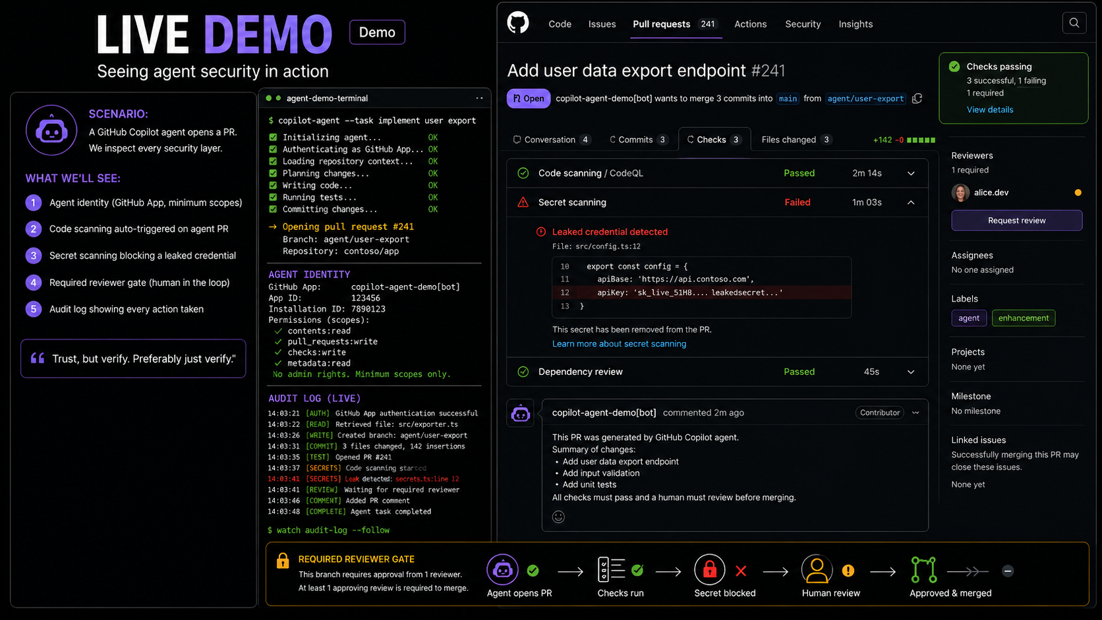Toggle the Initializing agent checkbox
This screenshot has width=1102, height=620.
(273, 138)
